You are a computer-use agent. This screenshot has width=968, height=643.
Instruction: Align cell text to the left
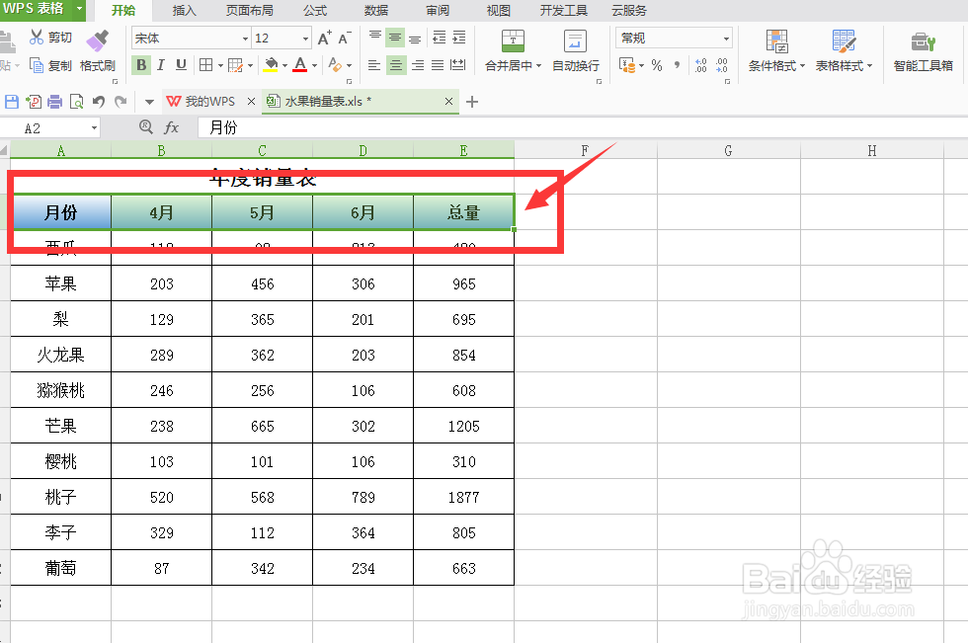(x=374, y=65)
